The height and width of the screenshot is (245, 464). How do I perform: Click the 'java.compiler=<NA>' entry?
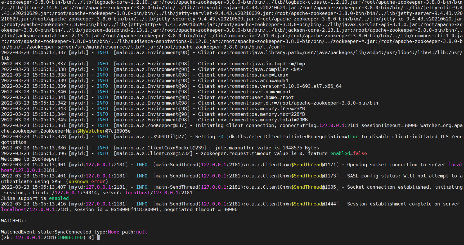[x=277, y=69]
